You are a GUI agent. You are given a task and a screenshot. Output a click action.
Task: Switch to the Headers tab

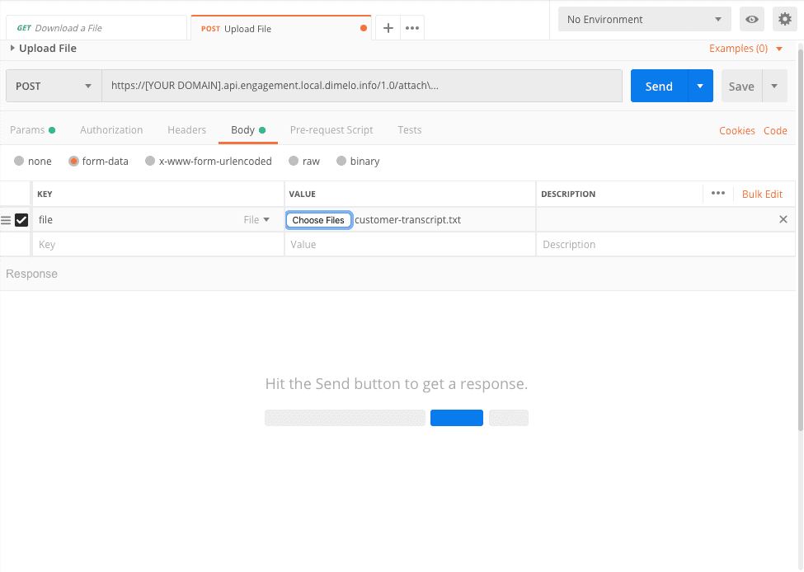point(186,130)
